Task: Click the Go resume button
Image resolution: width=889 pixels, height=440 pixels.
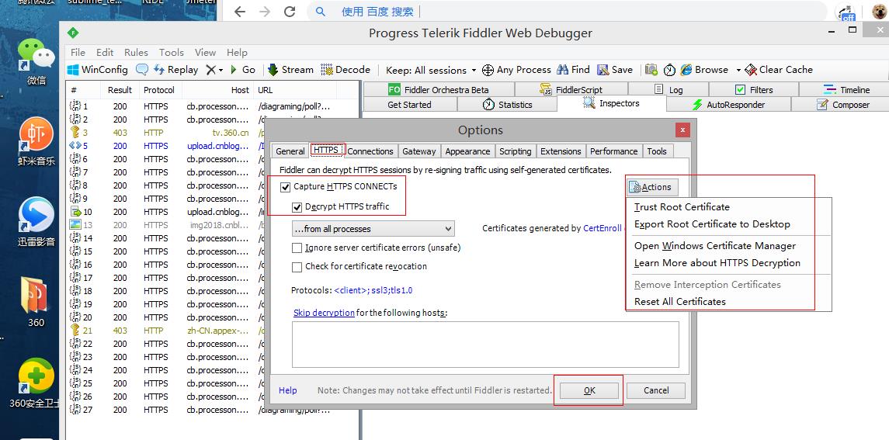Action: point(243,70)
